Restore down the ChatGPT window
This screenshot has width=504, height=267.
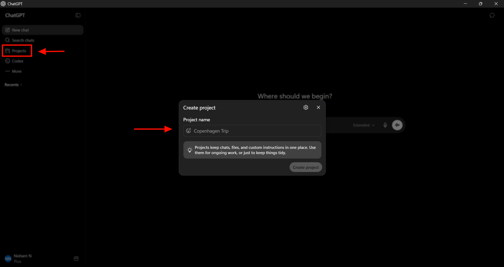481,4
